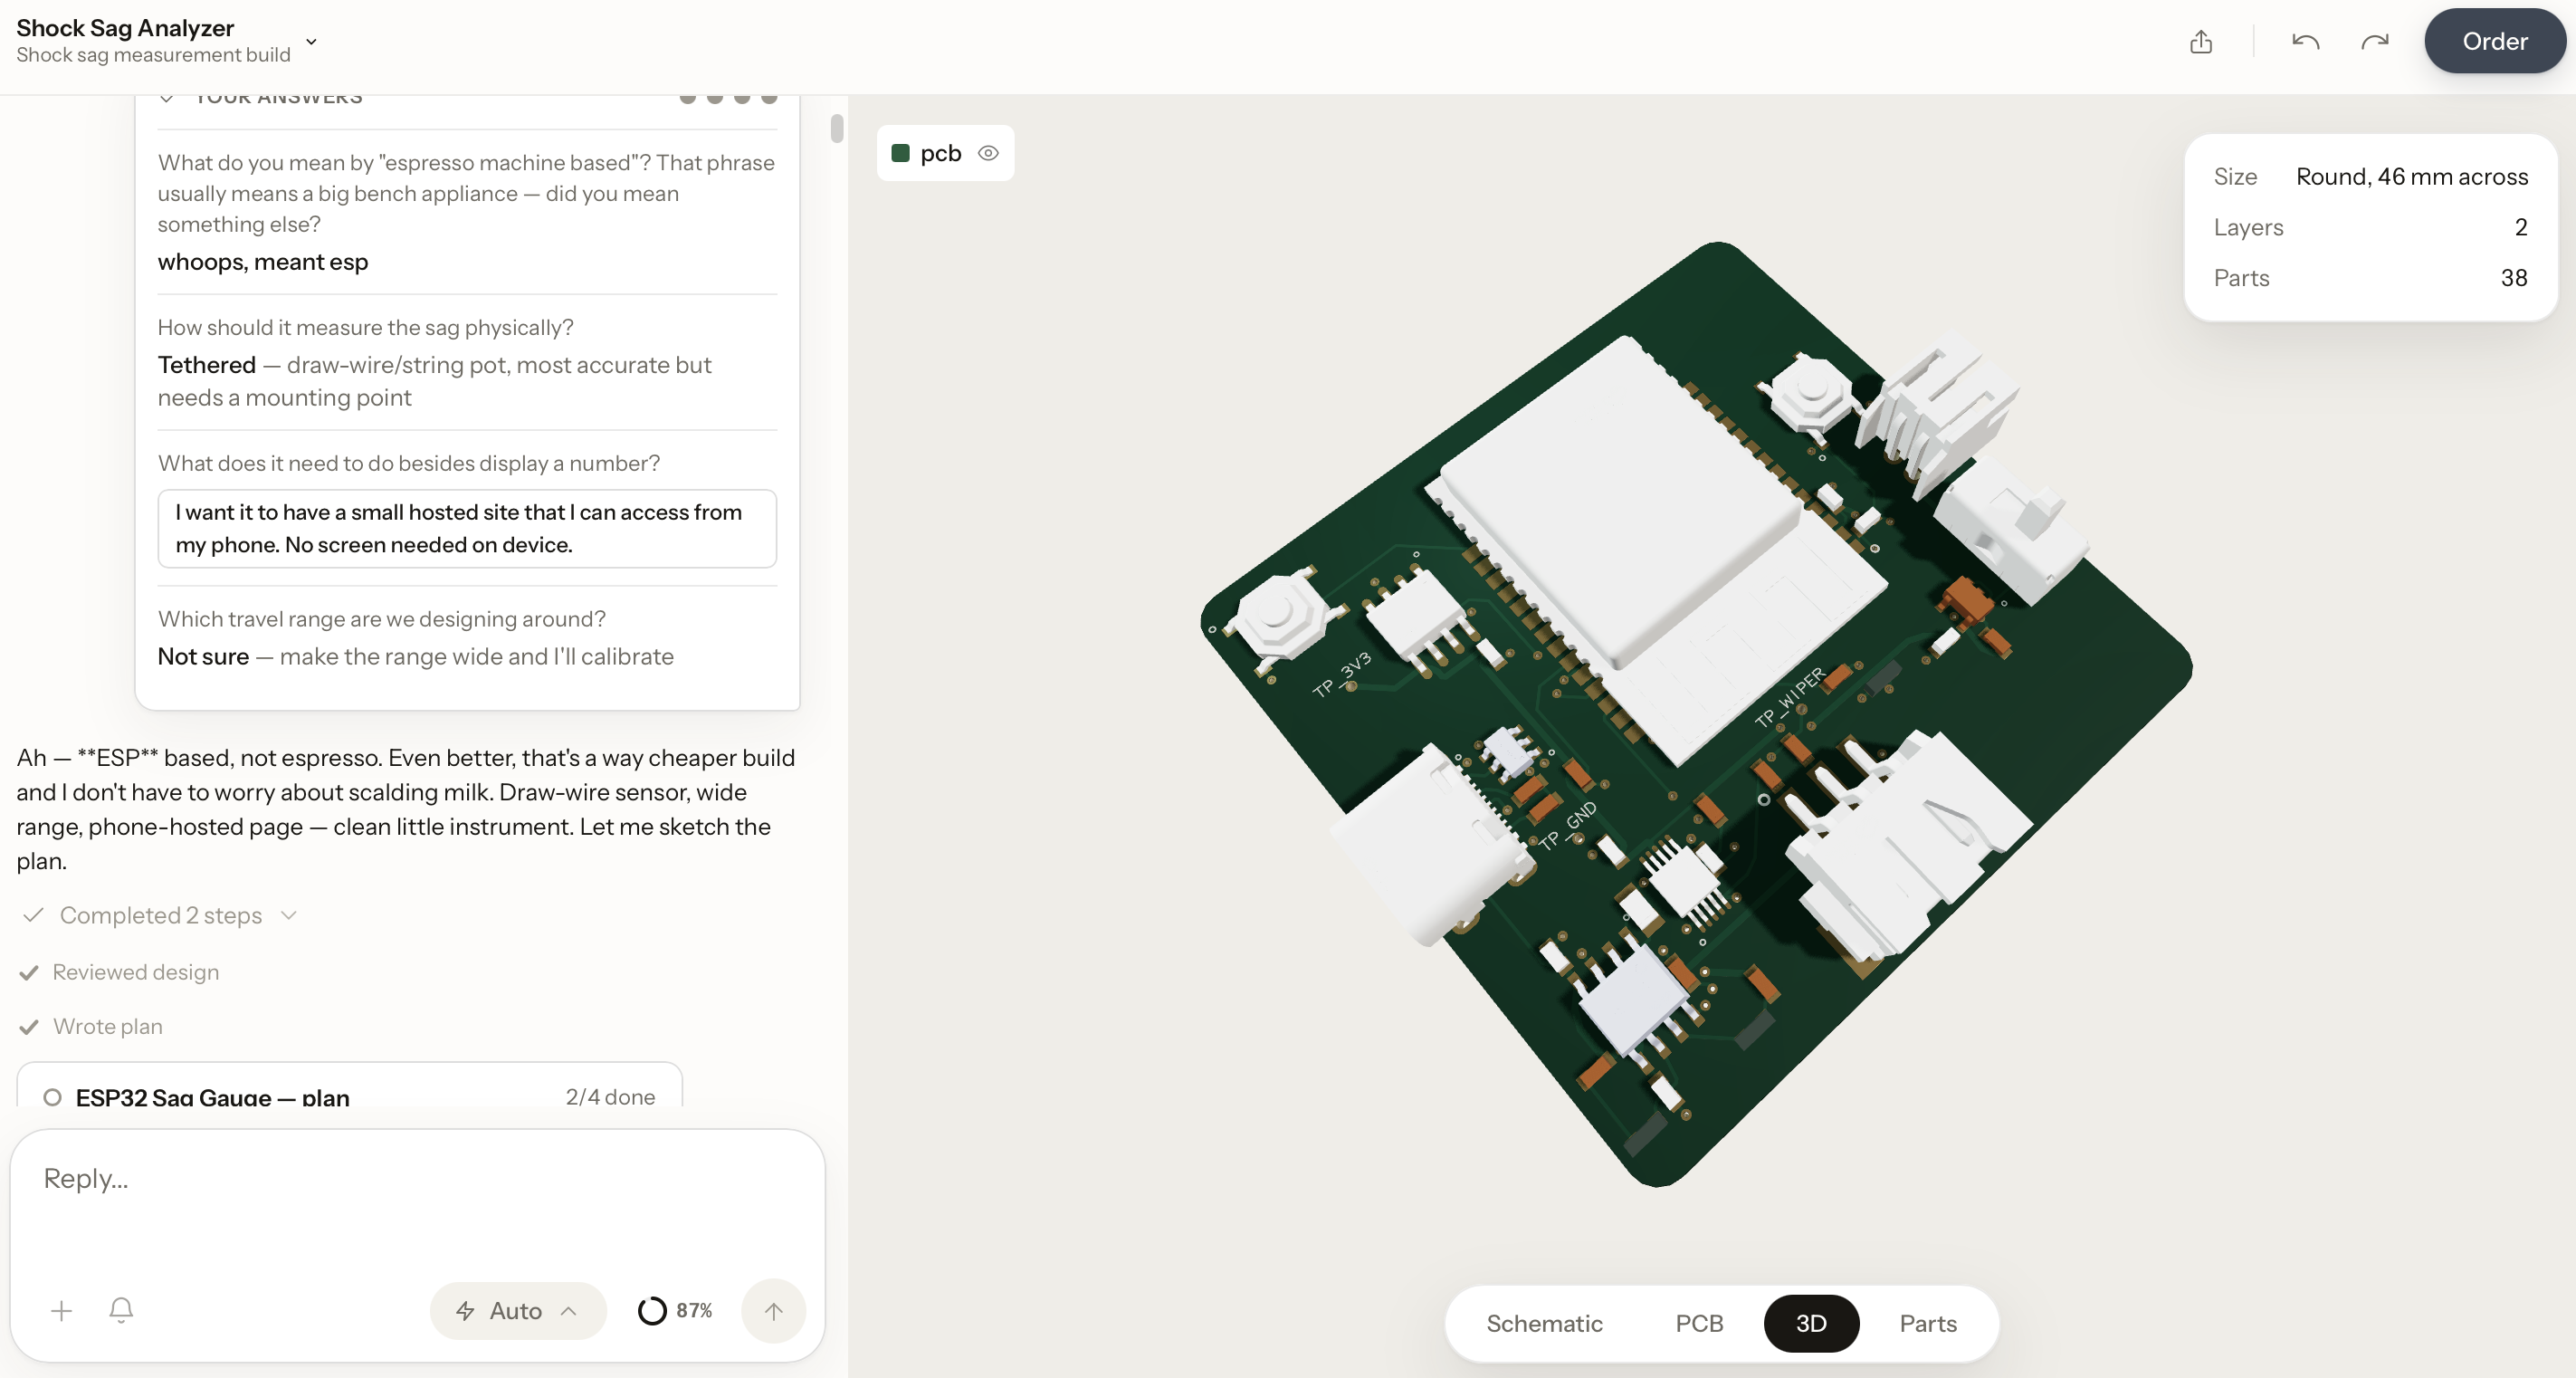Click the plus attachment icon in reply box
This screenshot has height=1378, width=2576.
(61, 1310)
